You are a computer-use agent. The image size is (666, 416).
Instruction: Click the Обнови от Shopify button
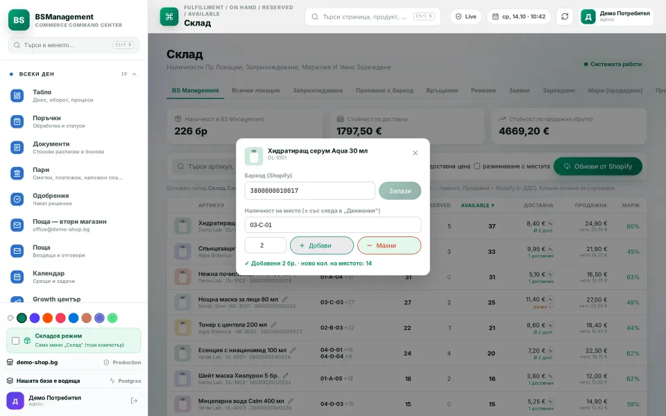click(597, 166)
